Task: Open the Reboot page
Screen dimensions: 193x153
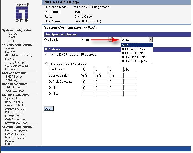Action: coord(9,141)
